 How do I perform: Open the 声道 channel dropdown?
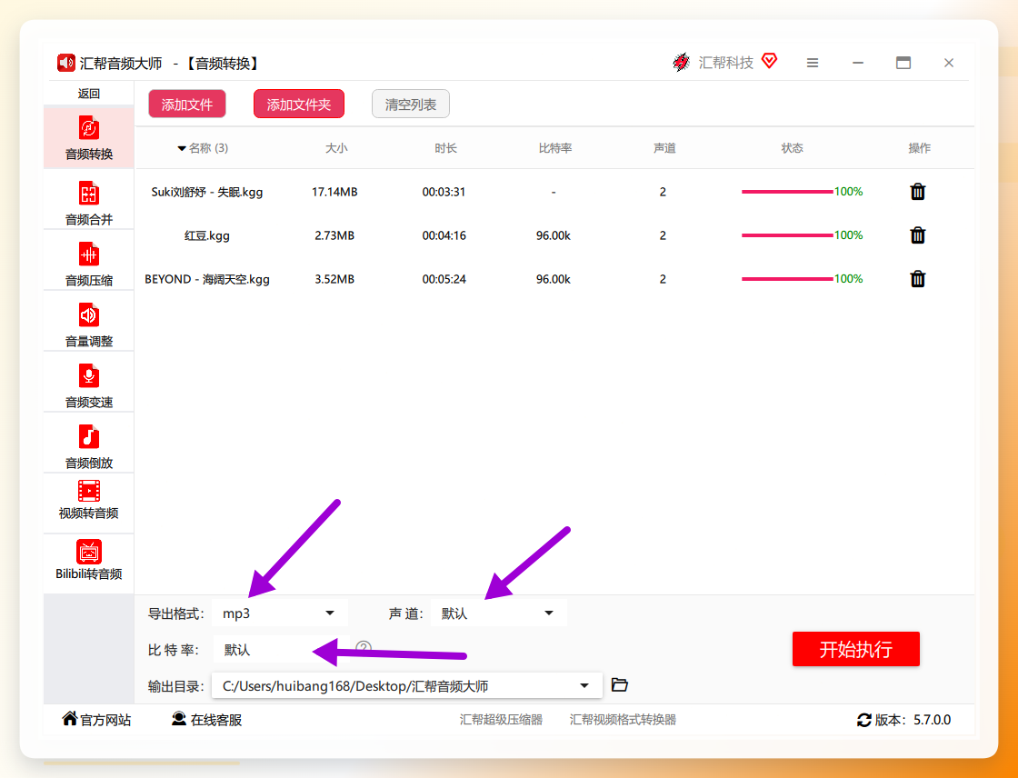pyautogui.click(x=499, y=613)
